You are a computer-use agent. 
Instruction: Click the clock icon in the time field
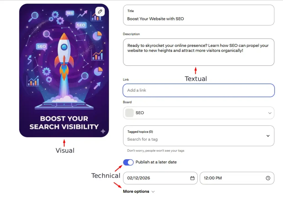[268, 178]
